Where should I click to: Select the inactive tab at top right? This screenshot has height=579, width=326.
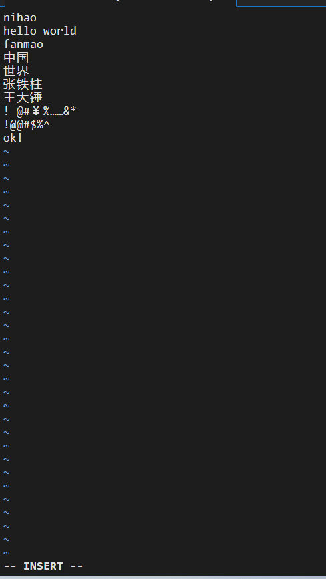point(281,3)
